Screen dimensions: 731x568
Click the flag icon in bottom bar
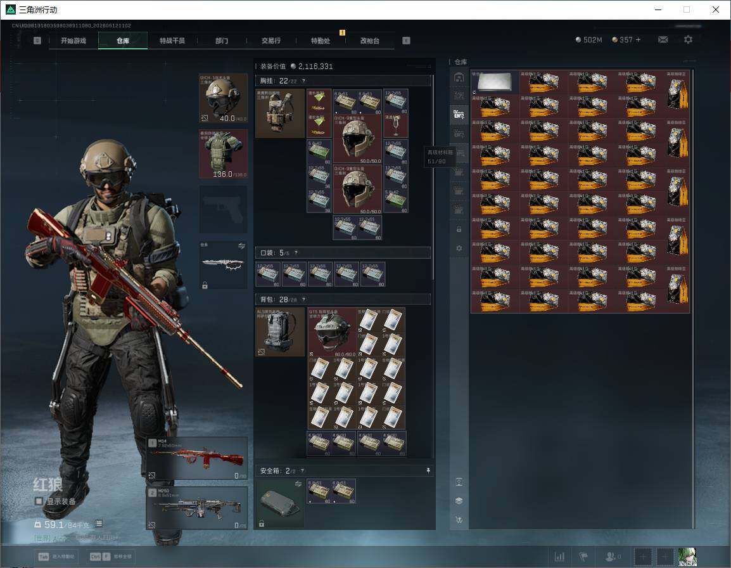[583, 557]
